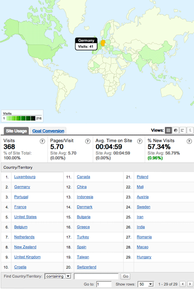The width and height of the screenshot is (194, 289).
Task: Click highlighted orange Germany on the map
Action: pos(103,43)
